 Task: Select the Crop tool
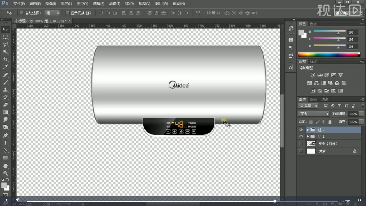coord(5,59)
